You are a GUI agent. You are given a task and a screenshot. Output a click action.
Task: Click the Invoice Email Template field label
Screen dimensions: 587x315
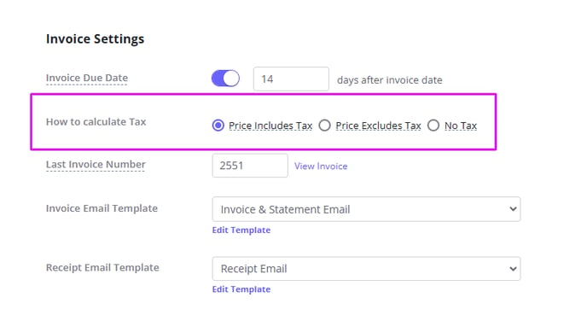pyautogui.click(x=102, y=208)
